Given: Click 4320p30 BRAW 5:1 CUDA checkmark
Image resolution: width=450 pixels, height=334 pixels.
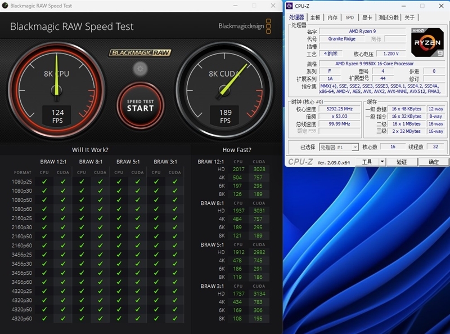Looking at the screenshot, I should coord(137,300).
